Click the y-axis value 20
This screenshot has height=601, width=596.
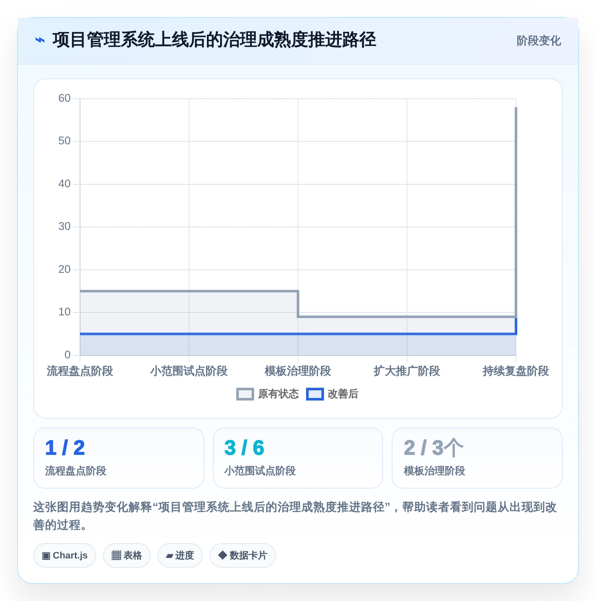pyautogui.click(x=64, y=269)
